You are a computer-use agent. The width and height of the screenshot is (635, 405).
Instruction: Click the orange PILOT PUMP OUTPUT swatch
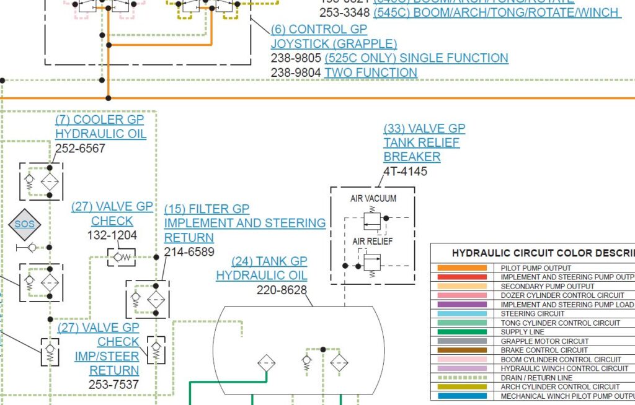click(462, 268)
